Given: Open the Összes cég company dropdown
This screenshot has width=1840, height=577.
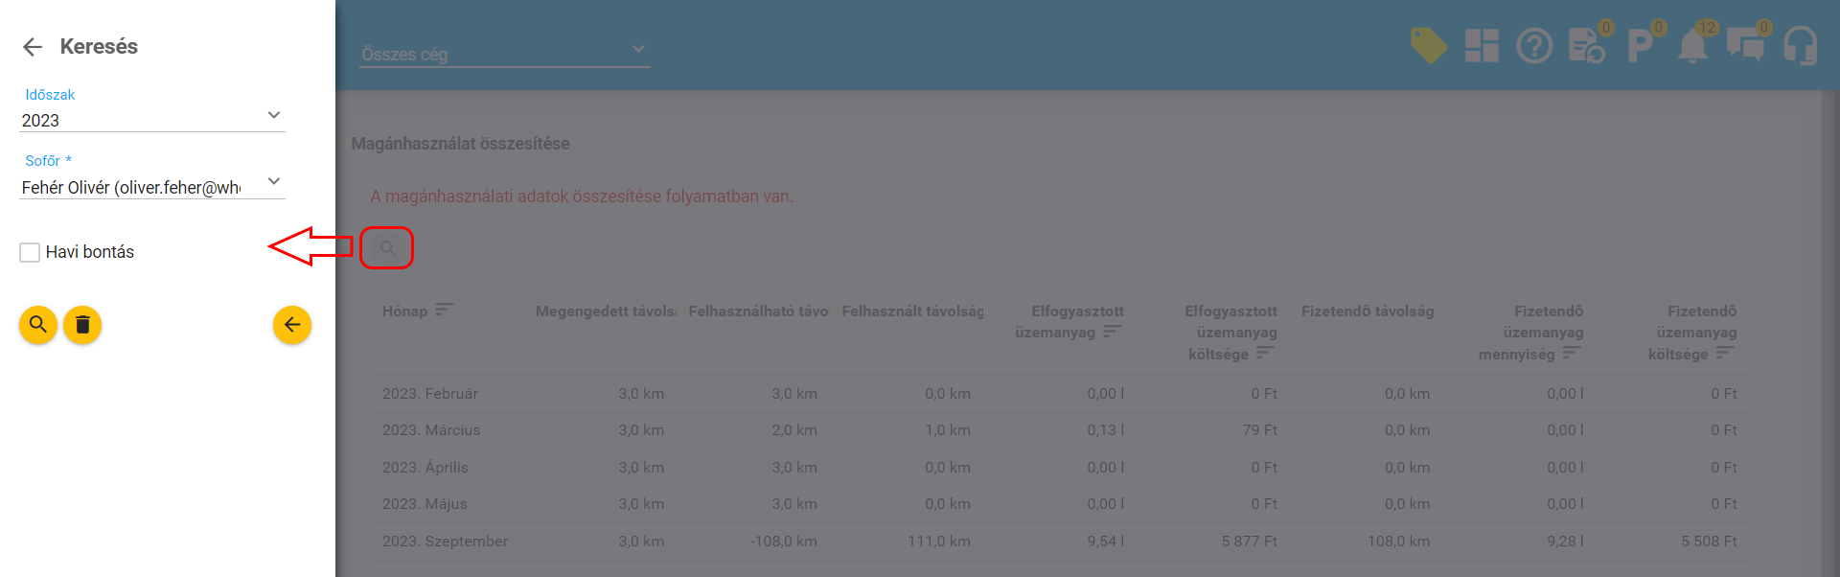Looking at the screenshot, I should (505, 54).
